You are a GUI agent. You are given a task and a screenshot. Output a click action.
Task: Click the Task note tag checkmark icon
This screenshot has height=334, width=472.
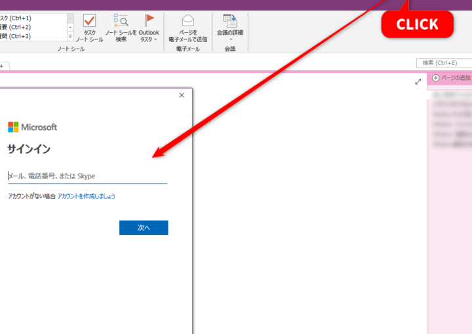click(x=89, y=20)
